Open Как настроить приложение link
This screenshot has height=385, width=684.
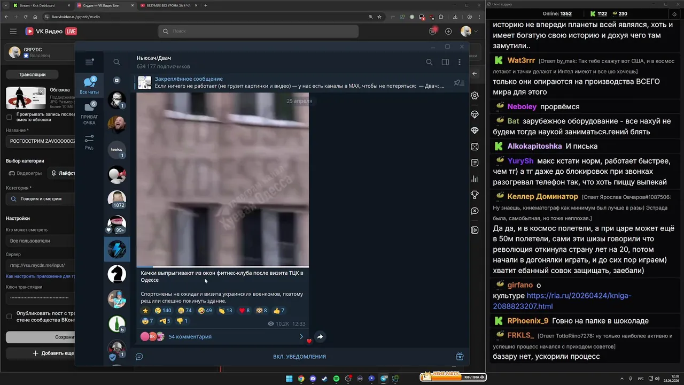point(40,276)
